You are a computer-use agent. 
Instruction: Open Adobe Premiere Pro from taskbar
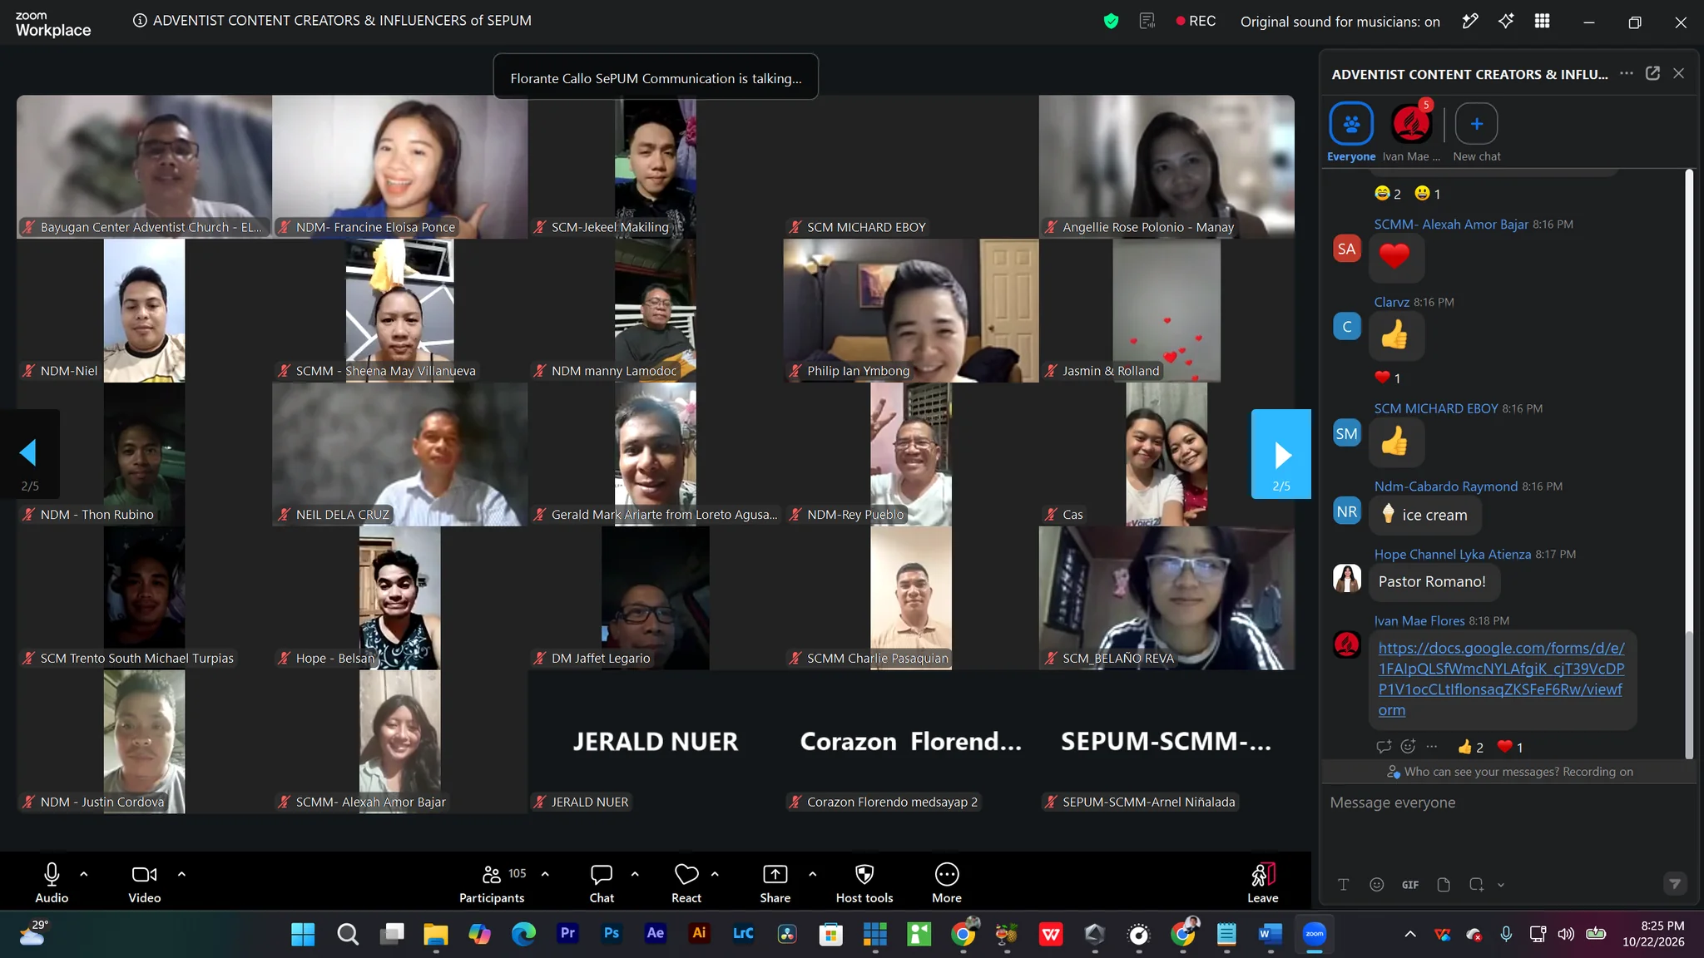tap(567, 934)
